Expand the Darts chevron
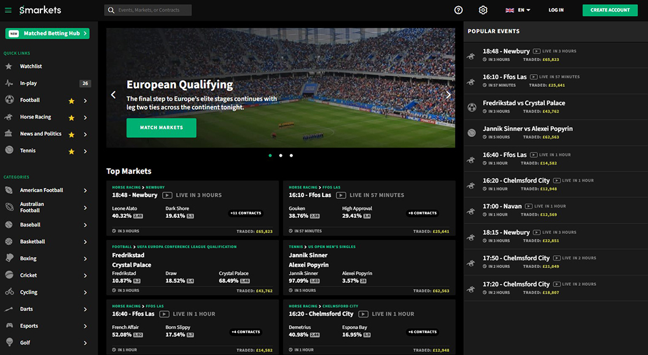Screen dimensions: 648x355 click(85, 310)
